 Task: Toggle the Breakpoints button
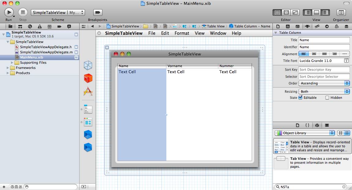98,13
